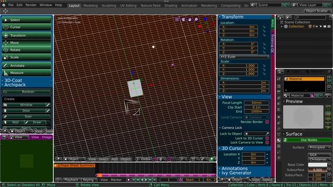Click the material Preview thumbnail

pos(303,117)
